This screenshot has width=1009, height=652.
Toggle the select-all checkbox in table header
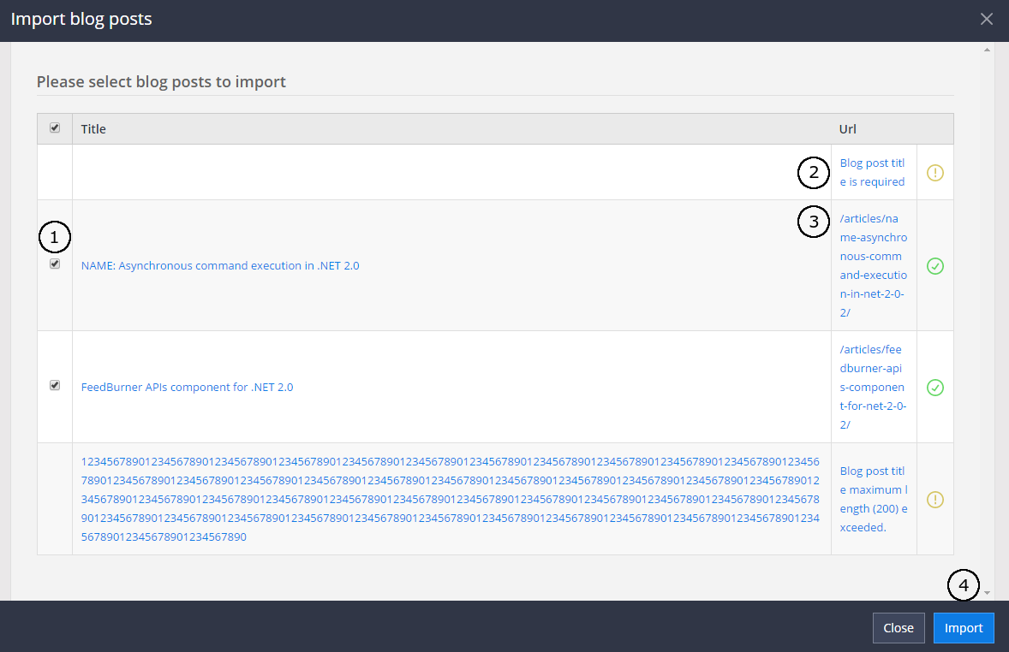55,127
